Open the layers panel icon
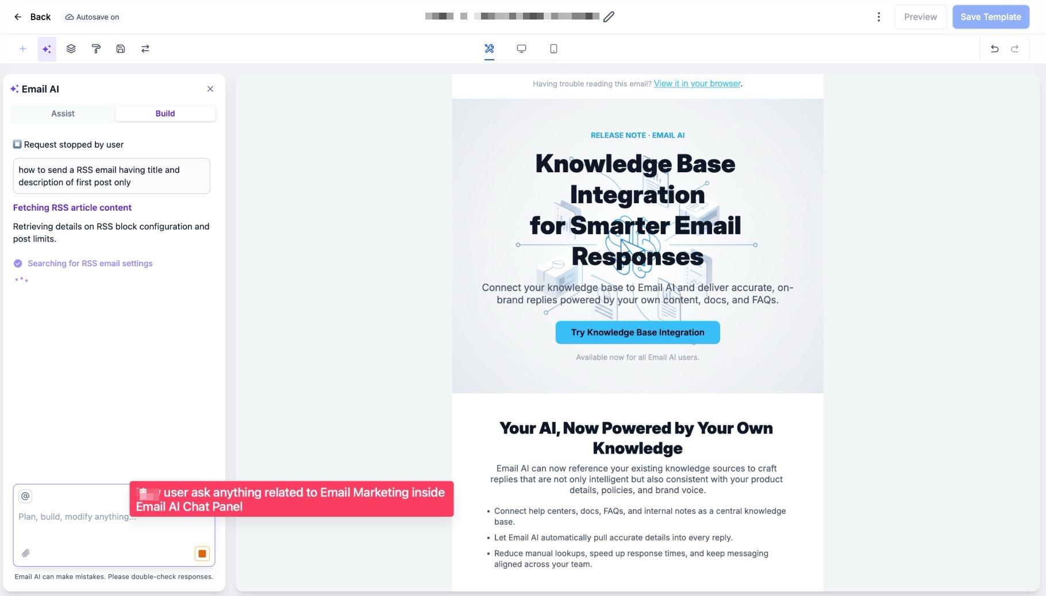Viewport: 1046px width, 596px height. 71,49
